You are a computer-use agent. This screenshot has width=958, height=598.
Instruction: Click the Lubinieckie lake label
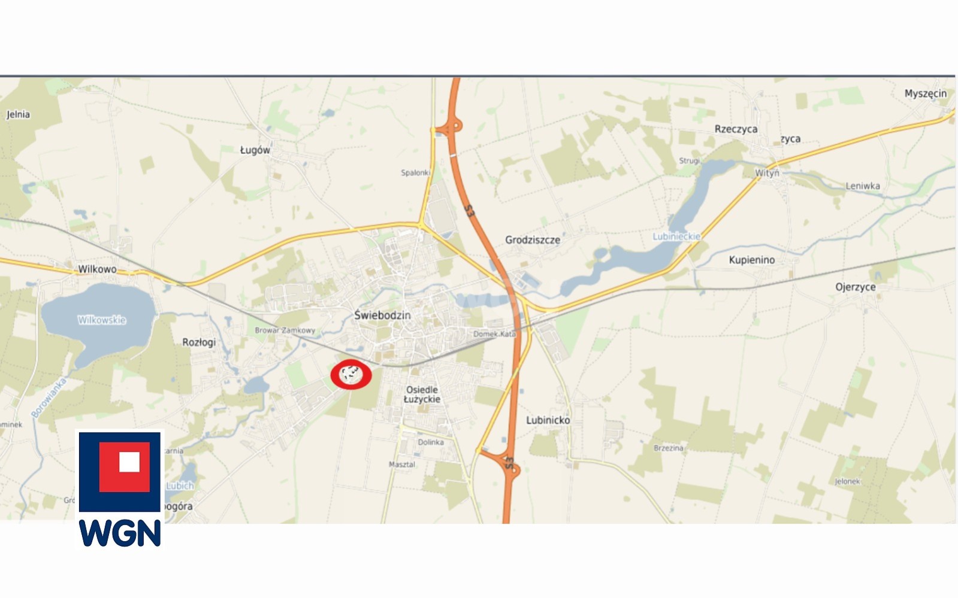pos(676,236)
